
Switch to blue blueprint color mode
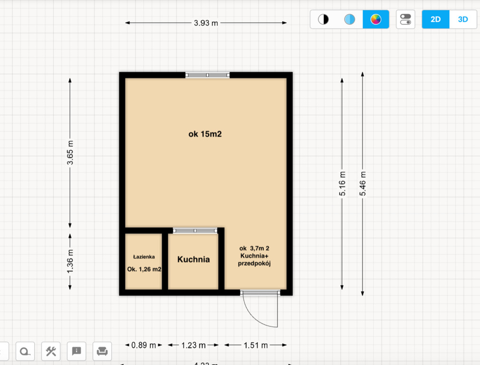click(x=349, y=19)
